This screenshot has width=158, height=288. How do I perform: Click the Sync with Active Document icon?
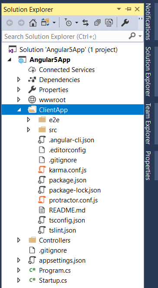(86, 23)
